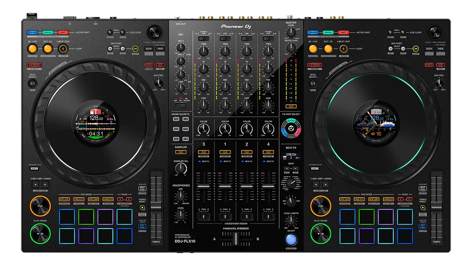Click the CRUSH sound color FX button
The height and width of the screenshot is (266, 472).
coord(175,129)
